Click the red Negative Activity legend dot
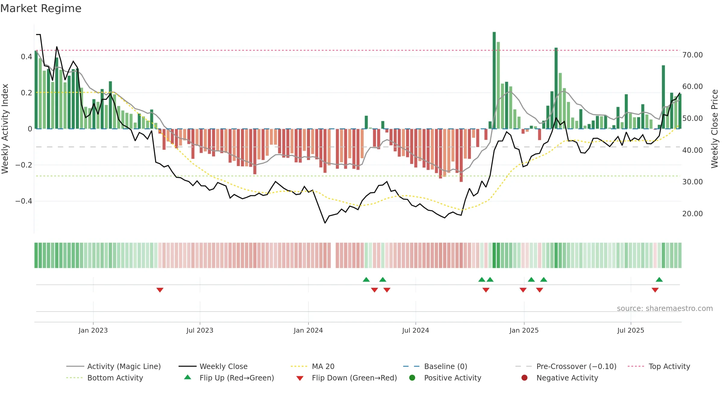The image size is (723, 406). [x=524, y=377]
